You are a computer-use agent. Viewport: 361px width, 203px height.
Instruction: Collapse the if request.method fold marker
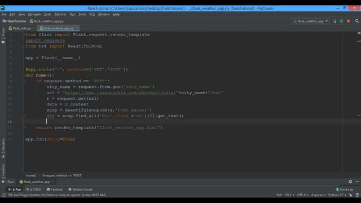24,81
